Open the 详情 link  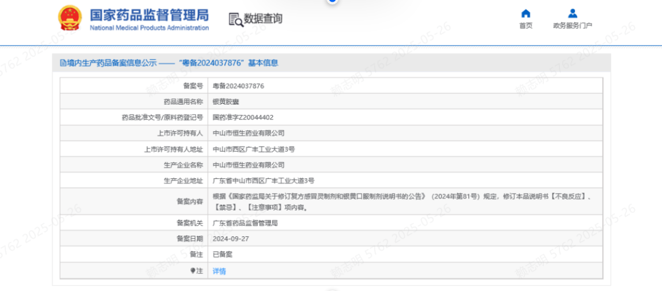pos(219,271)
